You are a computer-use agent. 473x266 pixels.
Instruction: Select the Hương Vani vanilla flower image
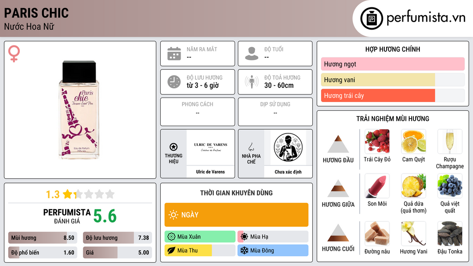click(413, 234)
